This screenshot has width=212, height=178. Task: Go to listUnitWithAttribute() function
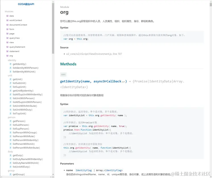(x=25, y=106)
